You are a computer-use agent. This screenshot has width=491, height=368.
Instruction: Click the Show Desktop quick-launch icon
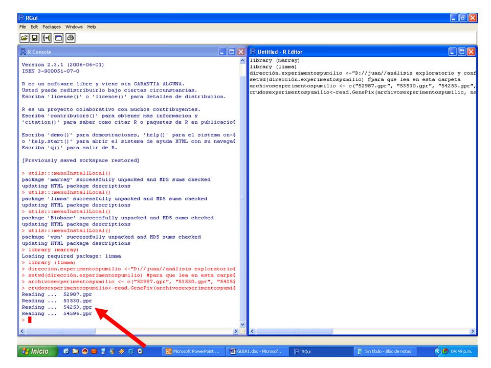point(103,351)
